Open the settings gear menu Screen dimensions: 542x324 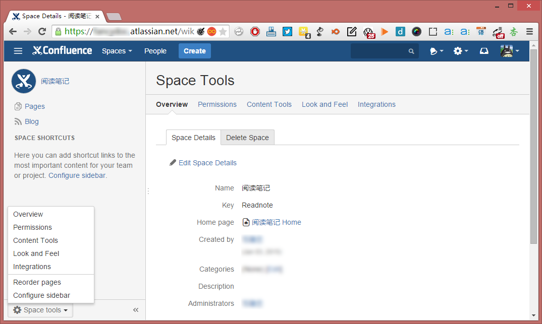coord(460,51)
